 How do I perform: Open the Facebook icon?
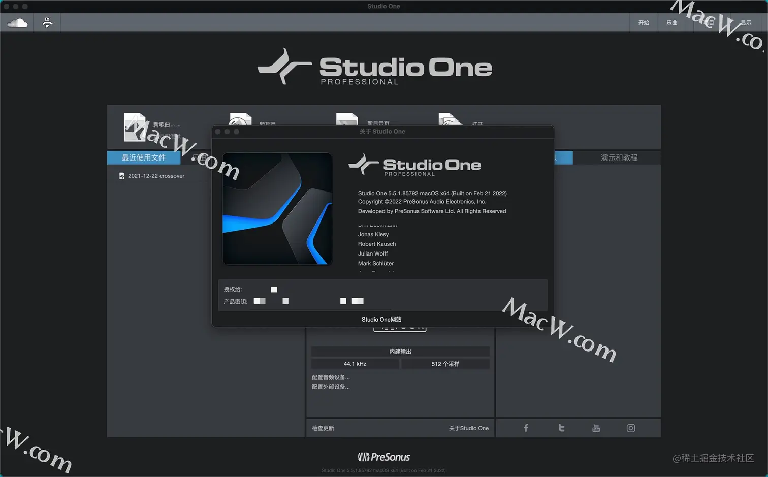[526, 428]
